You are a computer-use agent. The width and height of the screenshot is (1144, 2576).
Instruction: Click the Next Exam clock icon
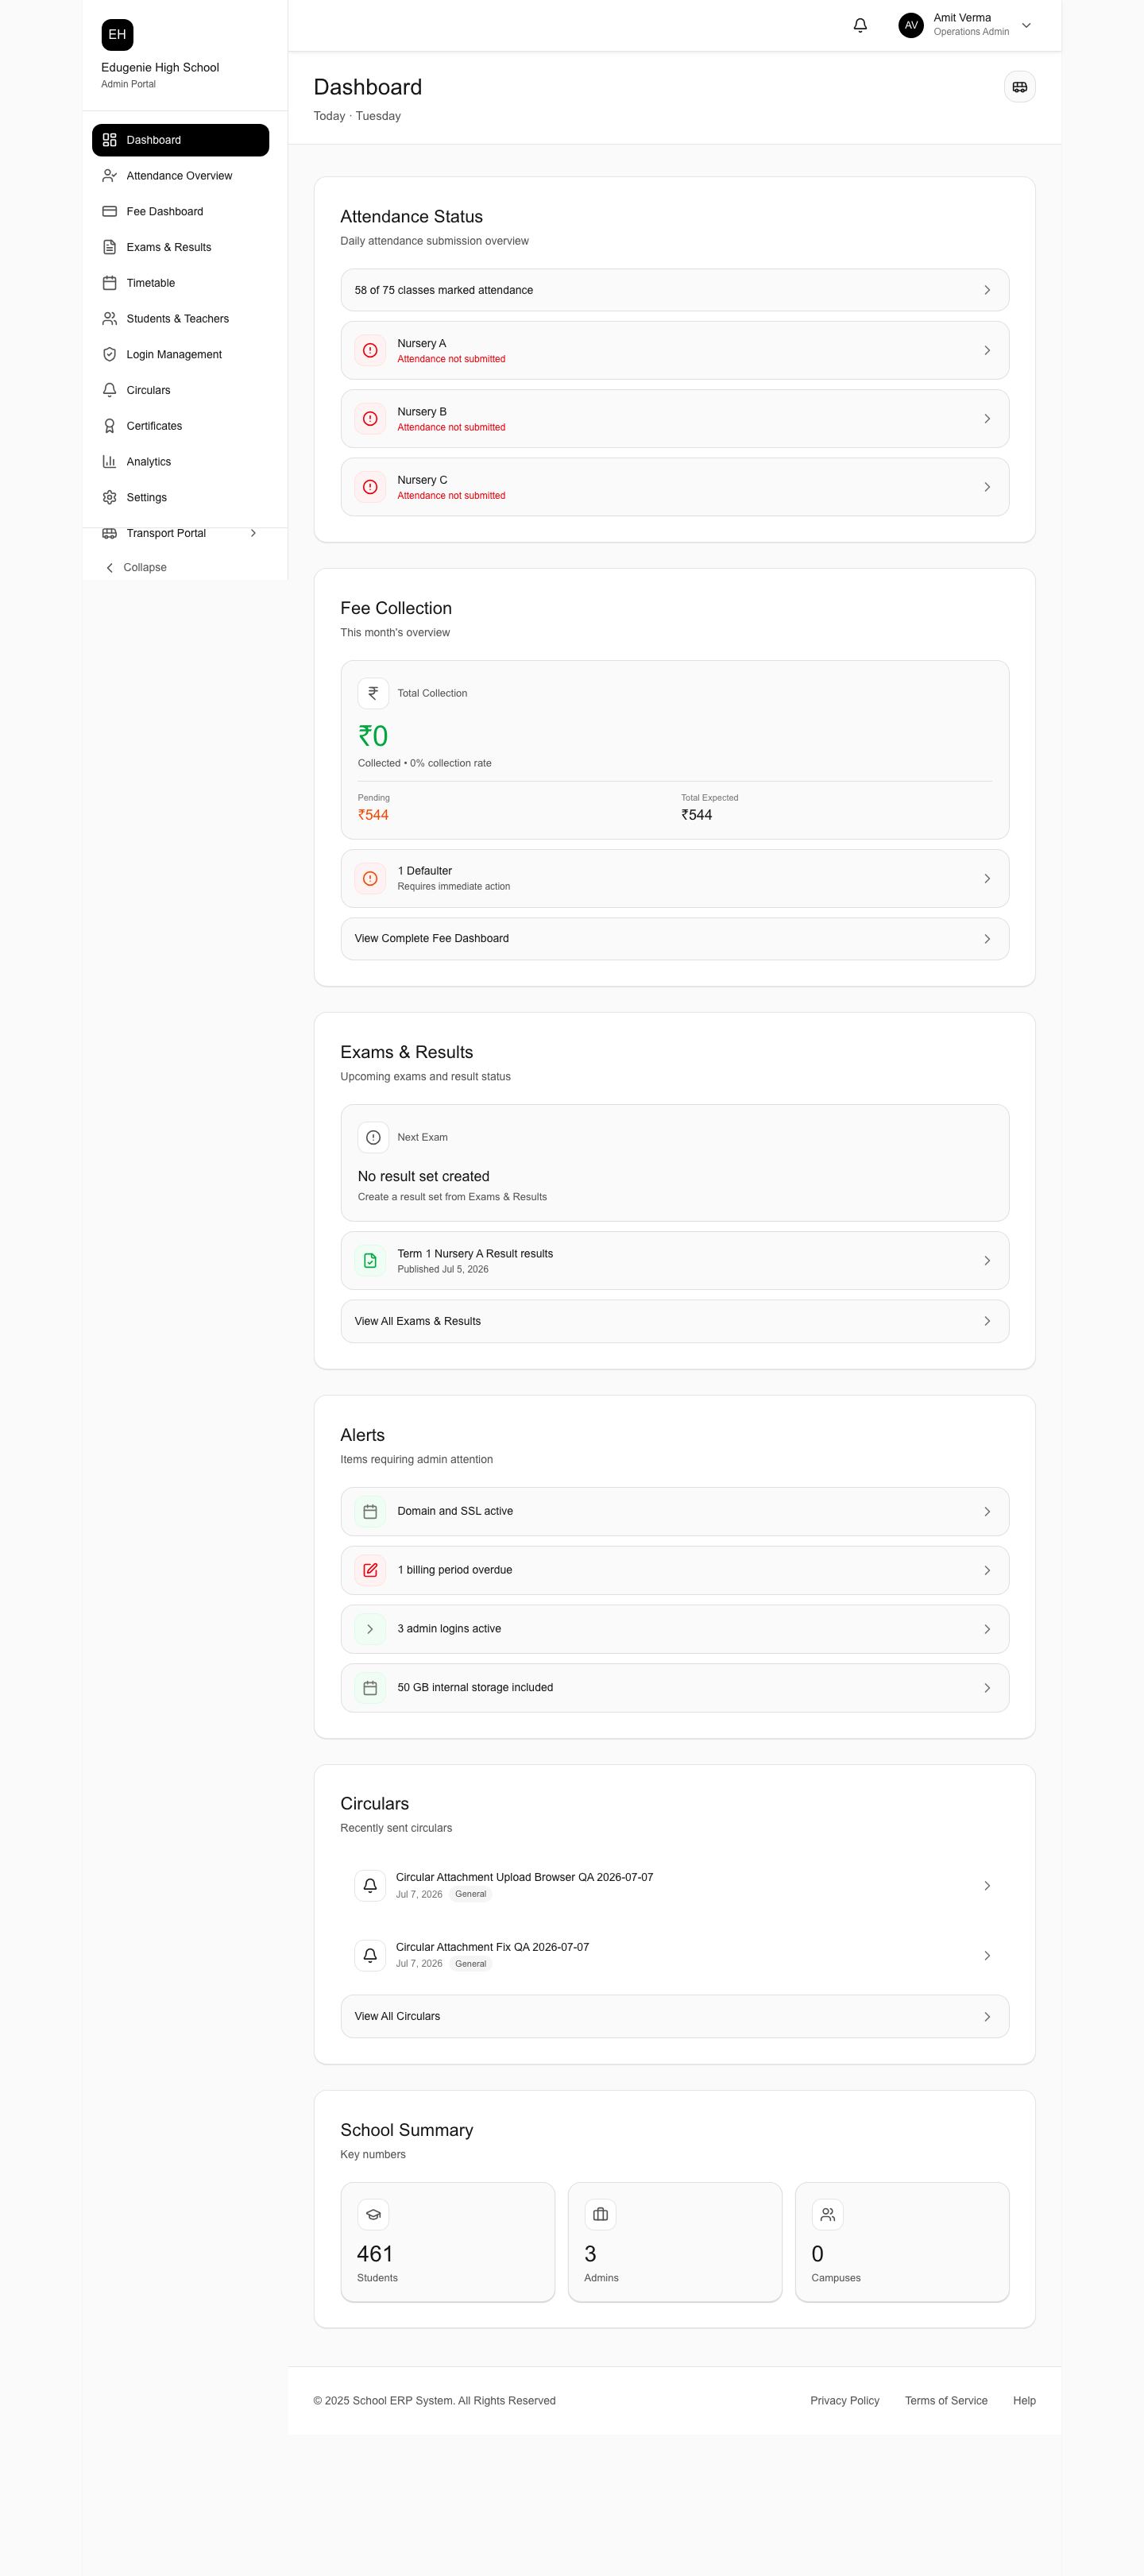(x=373, y=1137)
